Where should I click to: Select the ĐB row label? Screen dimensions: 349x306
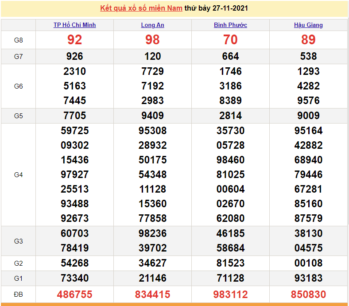[18, 294]
